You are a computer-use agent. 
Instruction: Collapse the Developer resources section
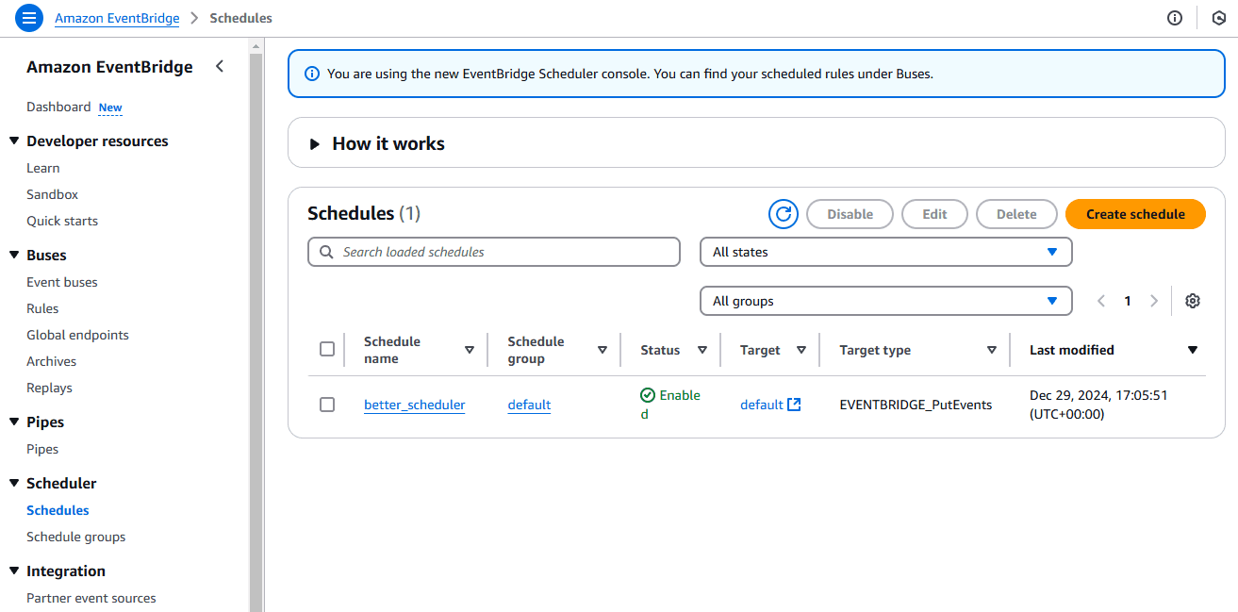(x=14, y=141)
